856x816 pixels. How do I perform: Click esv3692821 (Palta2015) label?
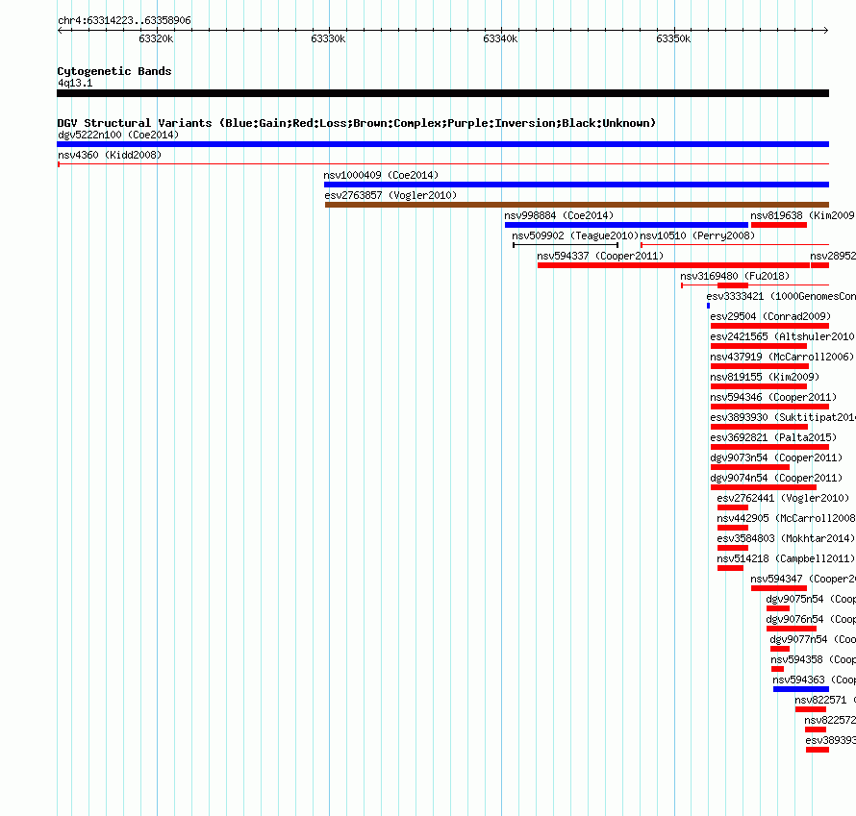click(773, 437)
